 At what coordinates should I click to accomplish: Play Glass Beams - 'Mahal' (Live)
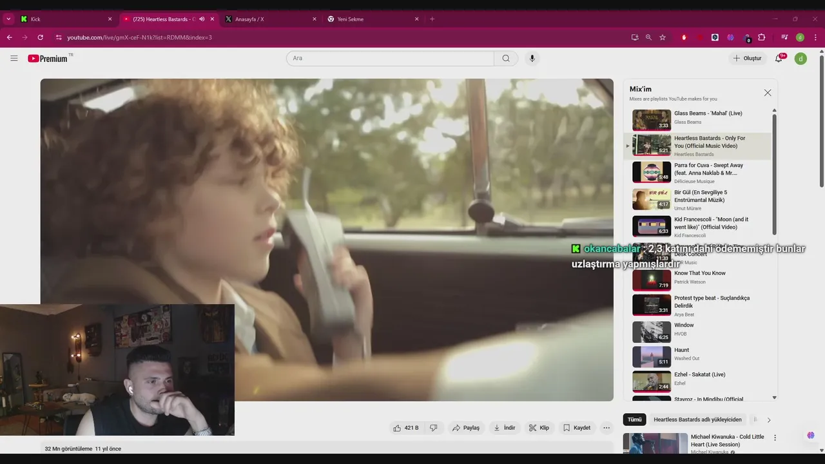(x=696, y=120)
